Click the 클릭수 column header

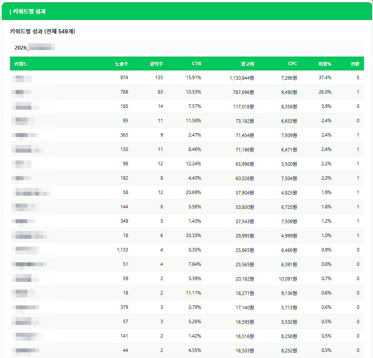pyautogui.click(x=157, y=64)
